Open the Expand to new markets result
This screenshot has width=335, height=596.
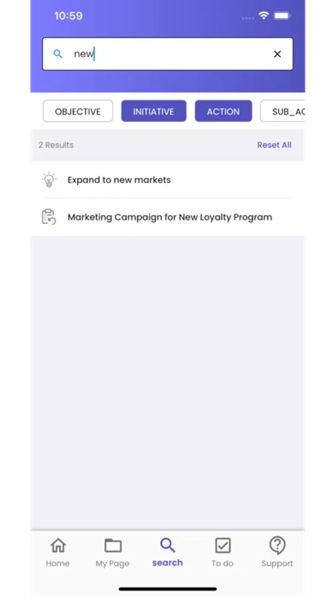click(x=168, y=179)
